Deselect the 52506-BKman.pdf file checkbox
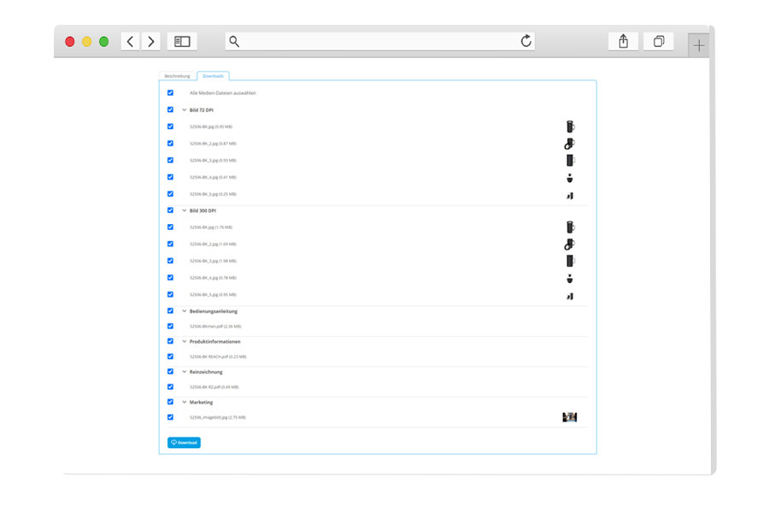This screenshot has height=513, width=769. (170, 326)
